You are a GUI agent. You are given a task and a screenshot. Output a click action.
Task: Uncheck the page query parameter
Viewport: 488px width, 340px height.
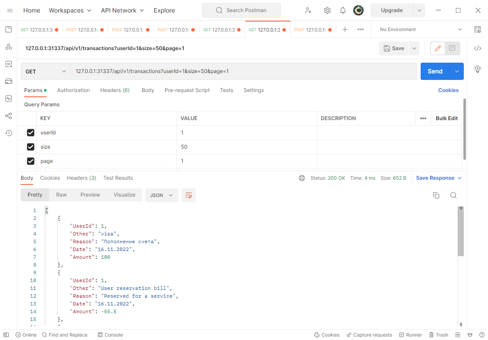click(30, 161)
